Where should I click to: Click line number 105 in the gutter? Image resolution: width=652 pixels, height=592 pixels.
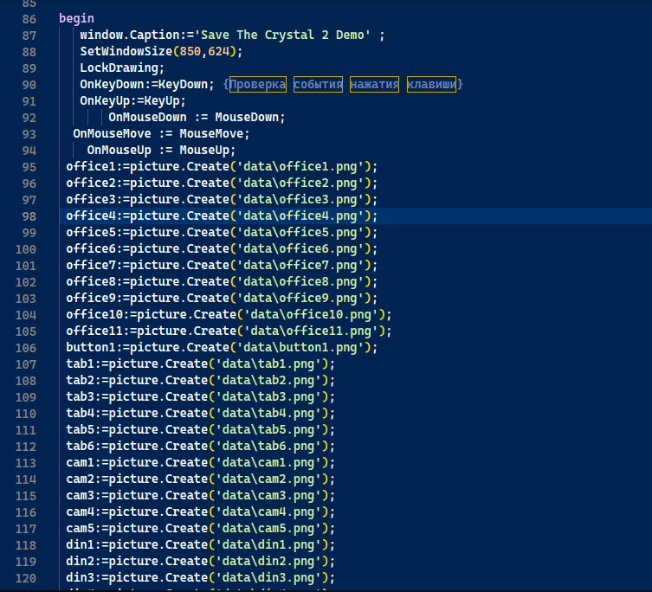tap(26, 331)
